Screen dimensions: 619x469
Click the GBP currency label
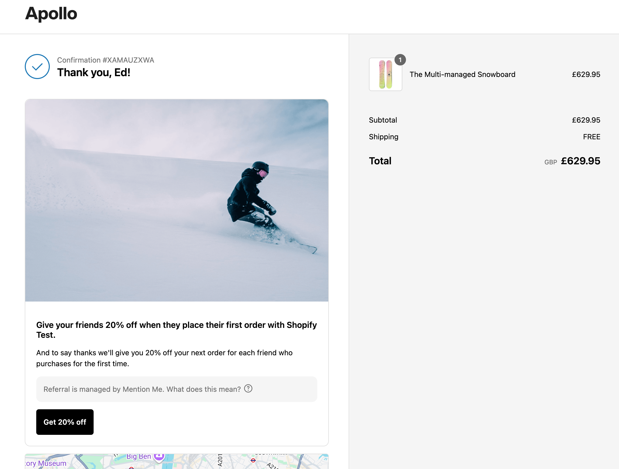[x=550, y=162]
